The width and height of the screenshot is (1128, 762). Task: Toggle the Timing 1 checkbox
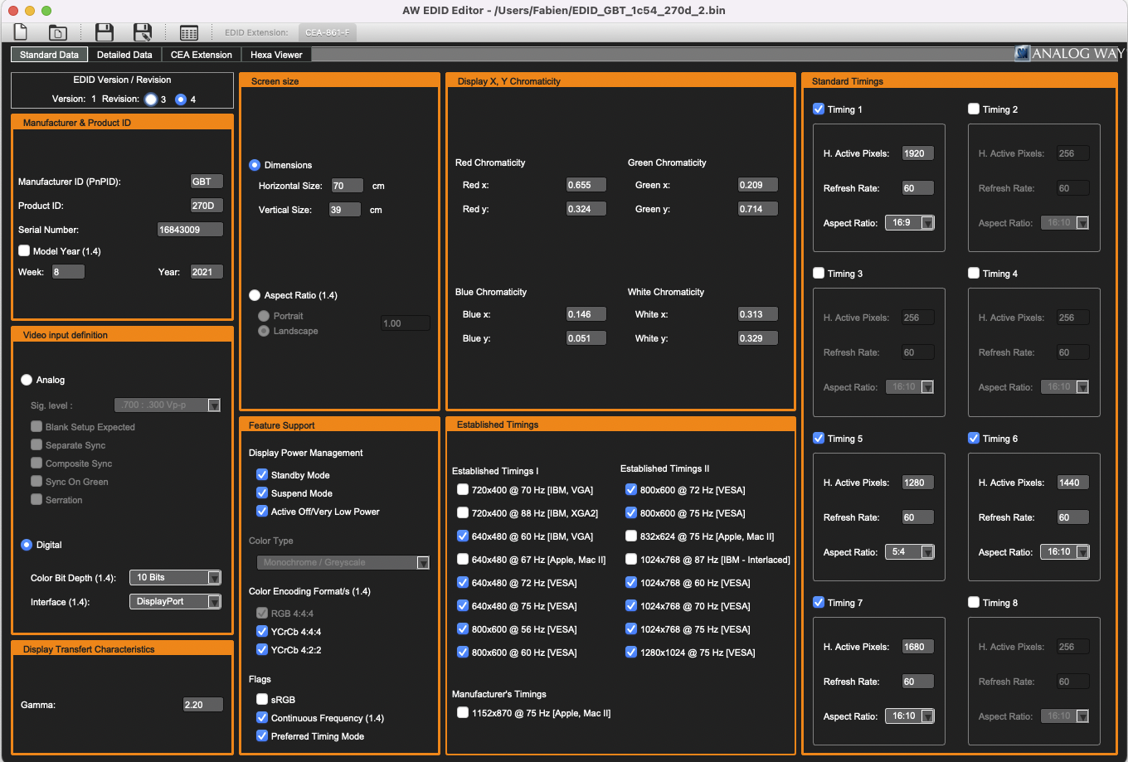pyautogui.click(x=819, y=109)
